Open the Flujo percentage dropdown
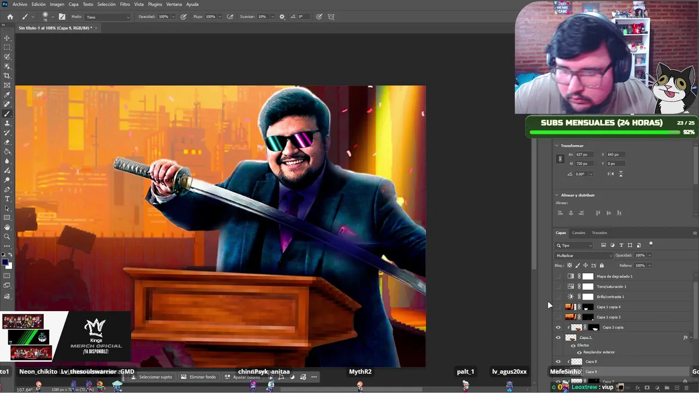Viewport: 699px width, 393px height. point(221,17)
